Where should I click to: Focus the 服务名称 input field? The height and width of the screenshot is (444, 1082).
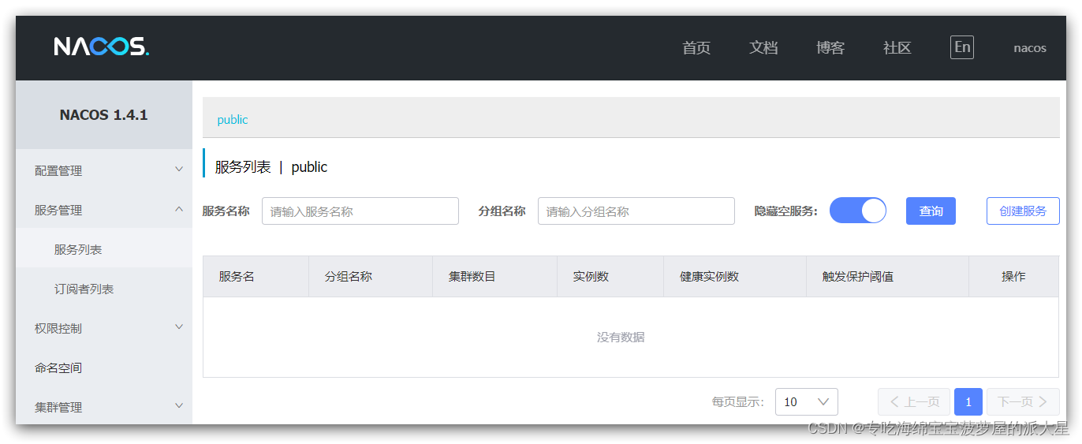pos(360,211)
